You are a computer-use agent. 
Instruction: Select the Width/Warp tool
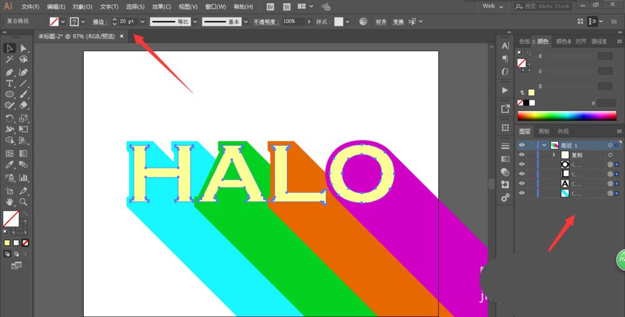(9, 129)
